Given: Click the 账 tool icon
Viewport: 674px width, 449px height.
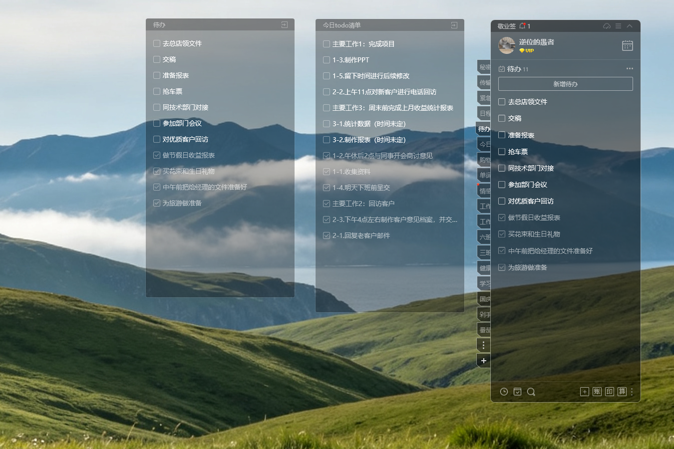Looking at the screenshot, I should [x=597, y=392].
